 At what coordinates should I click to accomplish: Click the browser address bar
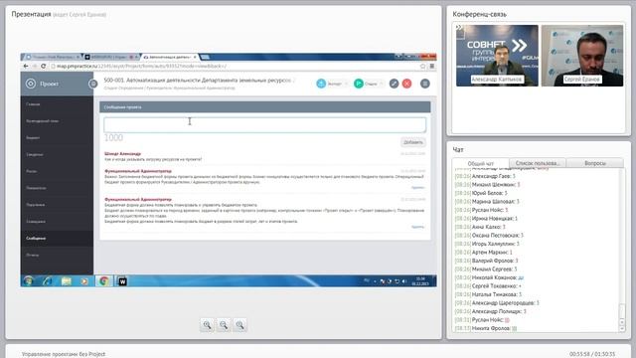pyautogui.click(x=236, y=66)
